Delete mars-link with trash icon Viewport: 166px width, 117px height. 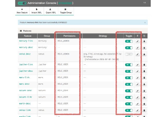[144, 78]
